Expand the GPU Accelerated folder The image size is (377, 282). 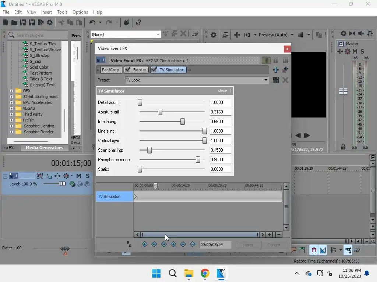[x=11, y=103]
